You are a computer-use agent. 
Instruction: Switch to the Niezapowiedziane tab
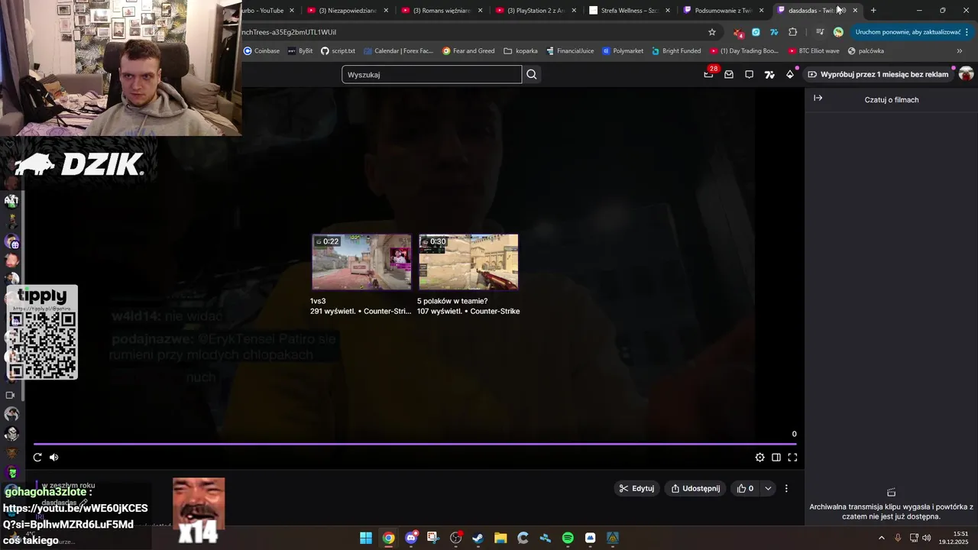point(348,11)
